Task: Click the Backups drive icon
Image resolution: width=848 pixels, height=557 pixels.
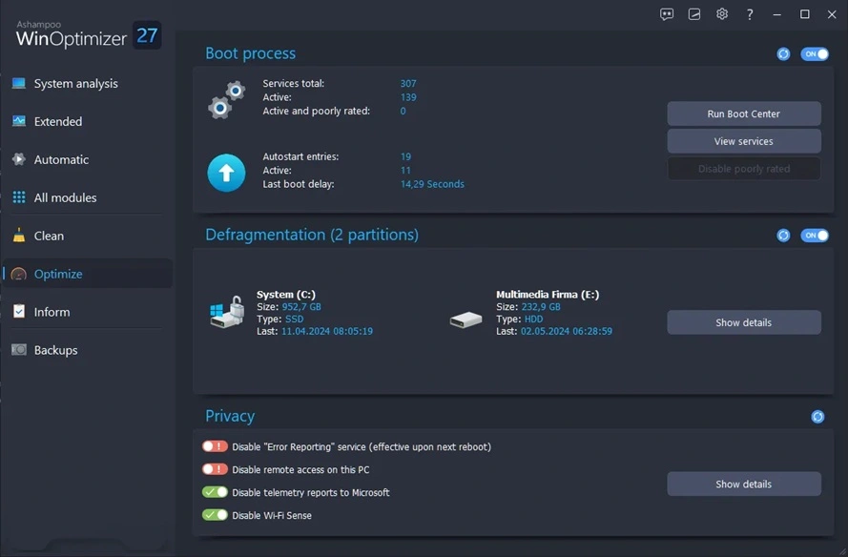Action: (x=19, y=350)
